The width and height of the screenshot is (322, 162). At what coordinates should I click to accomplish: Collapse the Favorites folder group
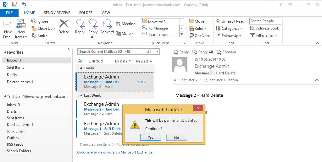[x=5, y=52]
